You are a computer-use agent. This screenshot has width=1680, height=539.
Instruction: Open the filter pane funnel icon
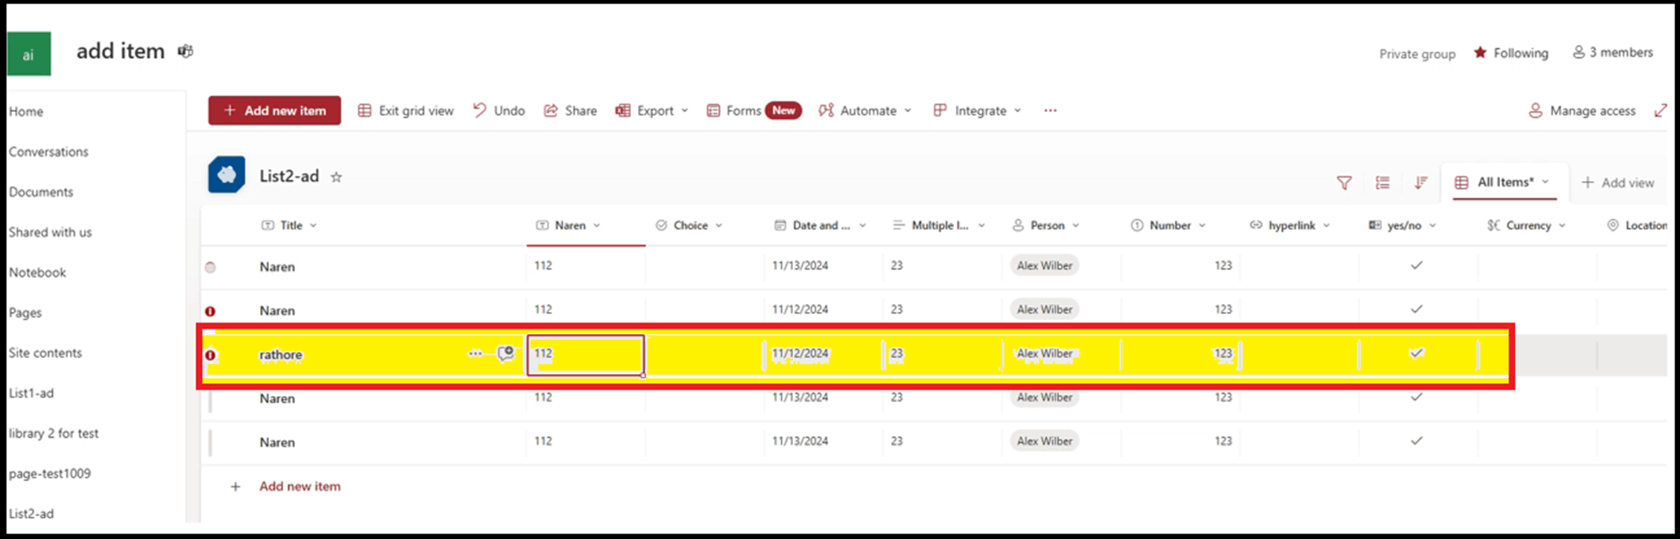point(1344,182)
